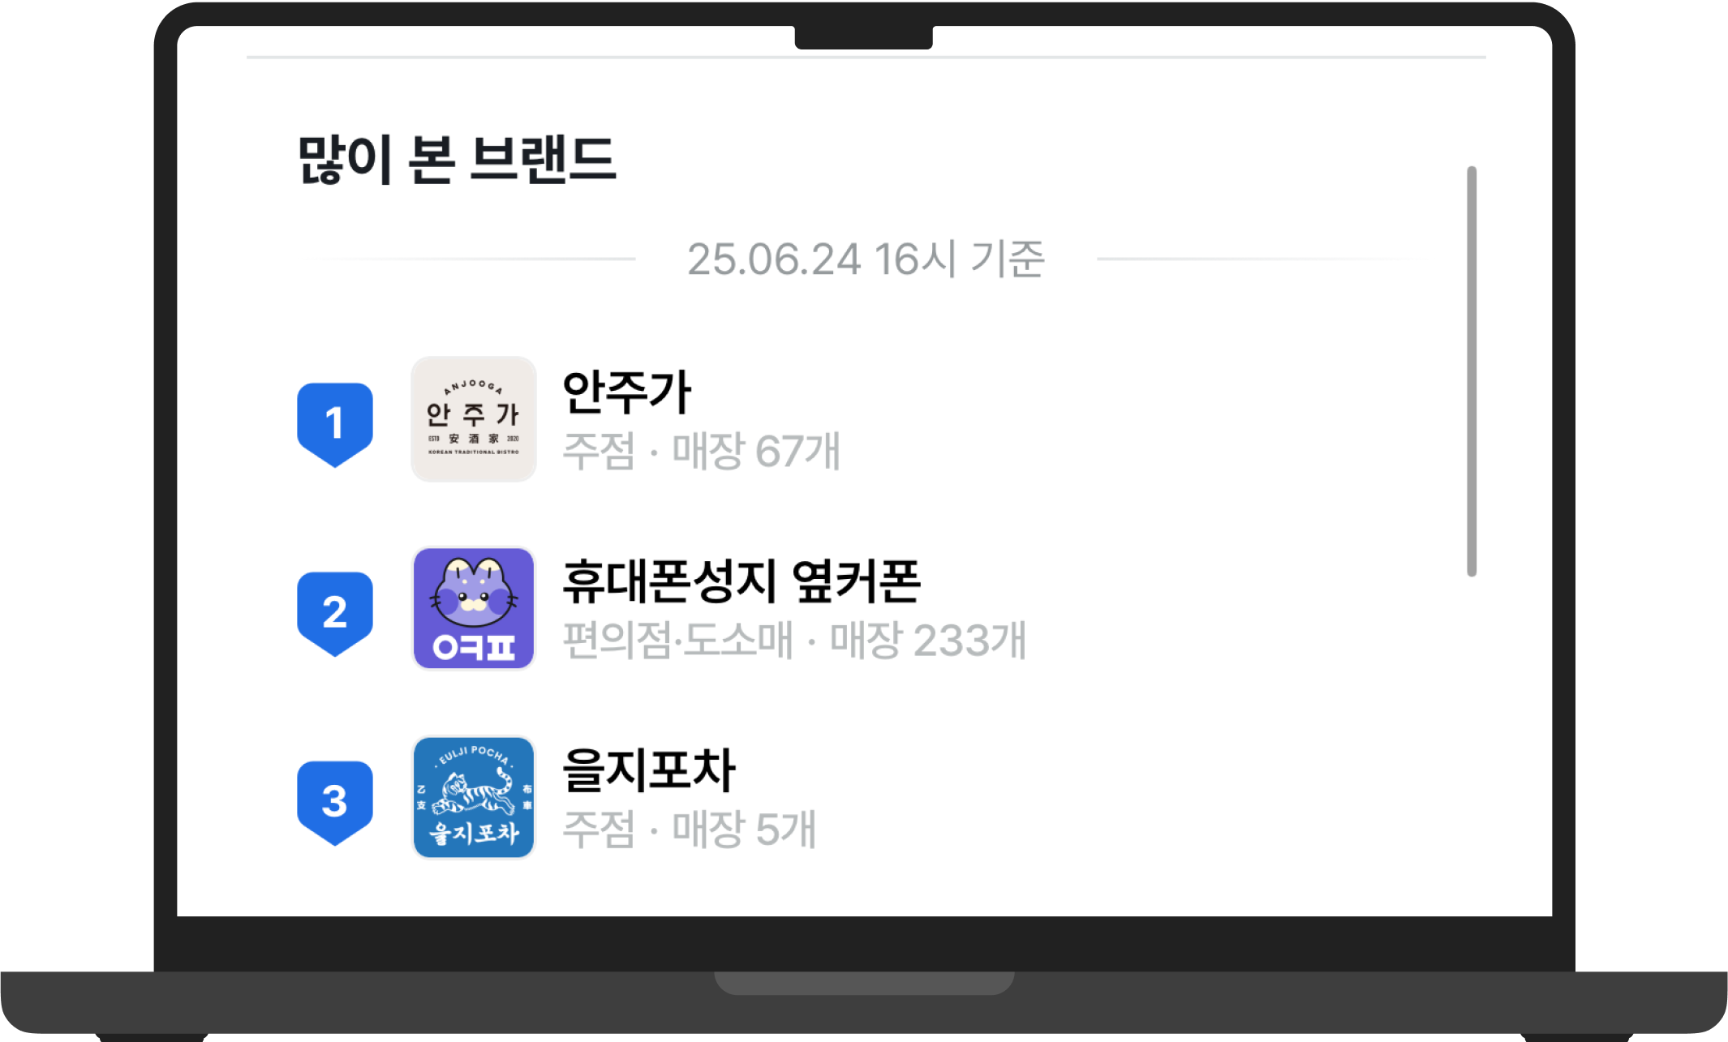Viewport: 1728px width, 1042px height.
Task: Open the 을지포차 tiger logo
Action: (474, 797)
